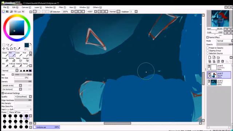Swap foreground and background colors arrow

pos(31,44)
